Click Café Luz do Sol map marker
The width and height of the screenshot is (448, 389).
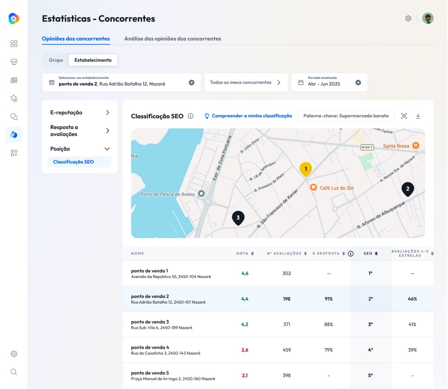click(313, 188)
